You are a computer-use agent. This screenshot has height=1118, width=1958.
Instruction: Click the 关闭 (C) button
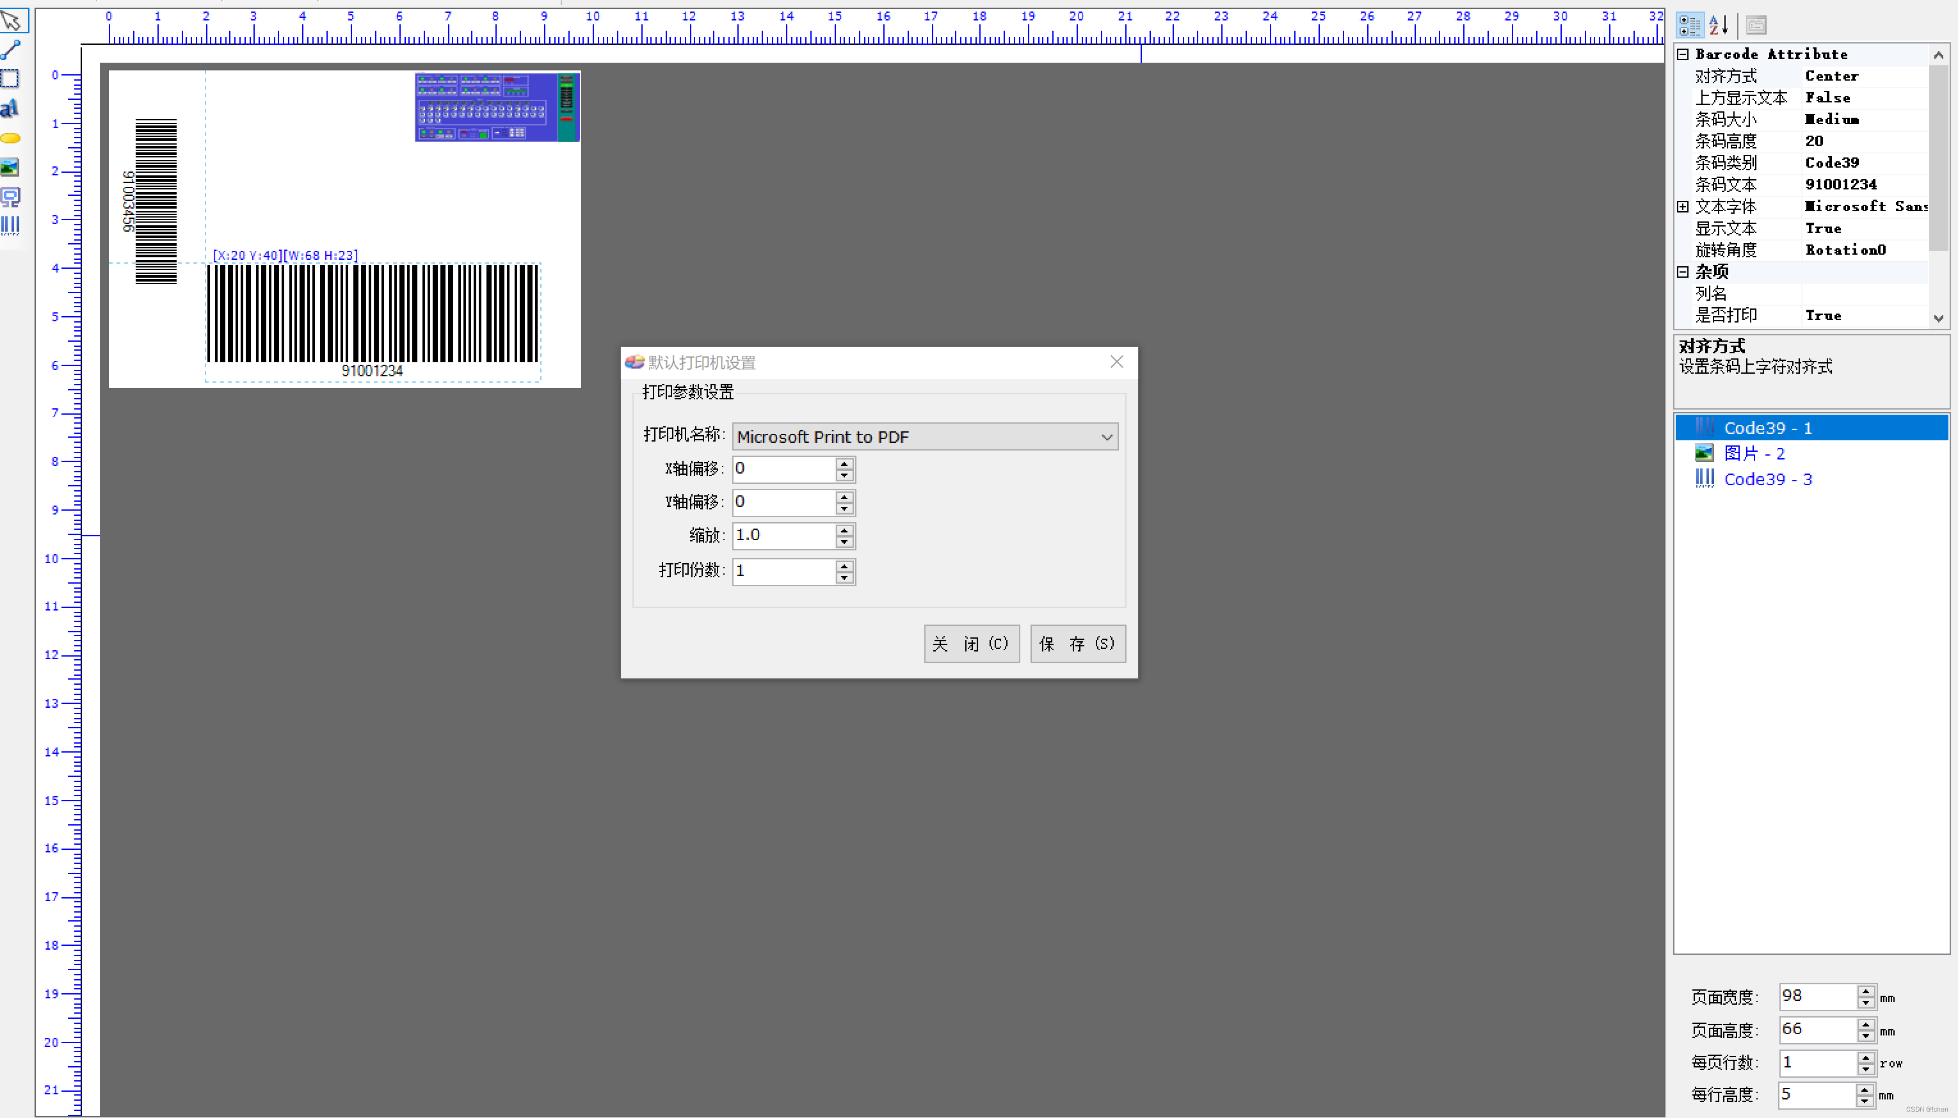pos(972,643)
